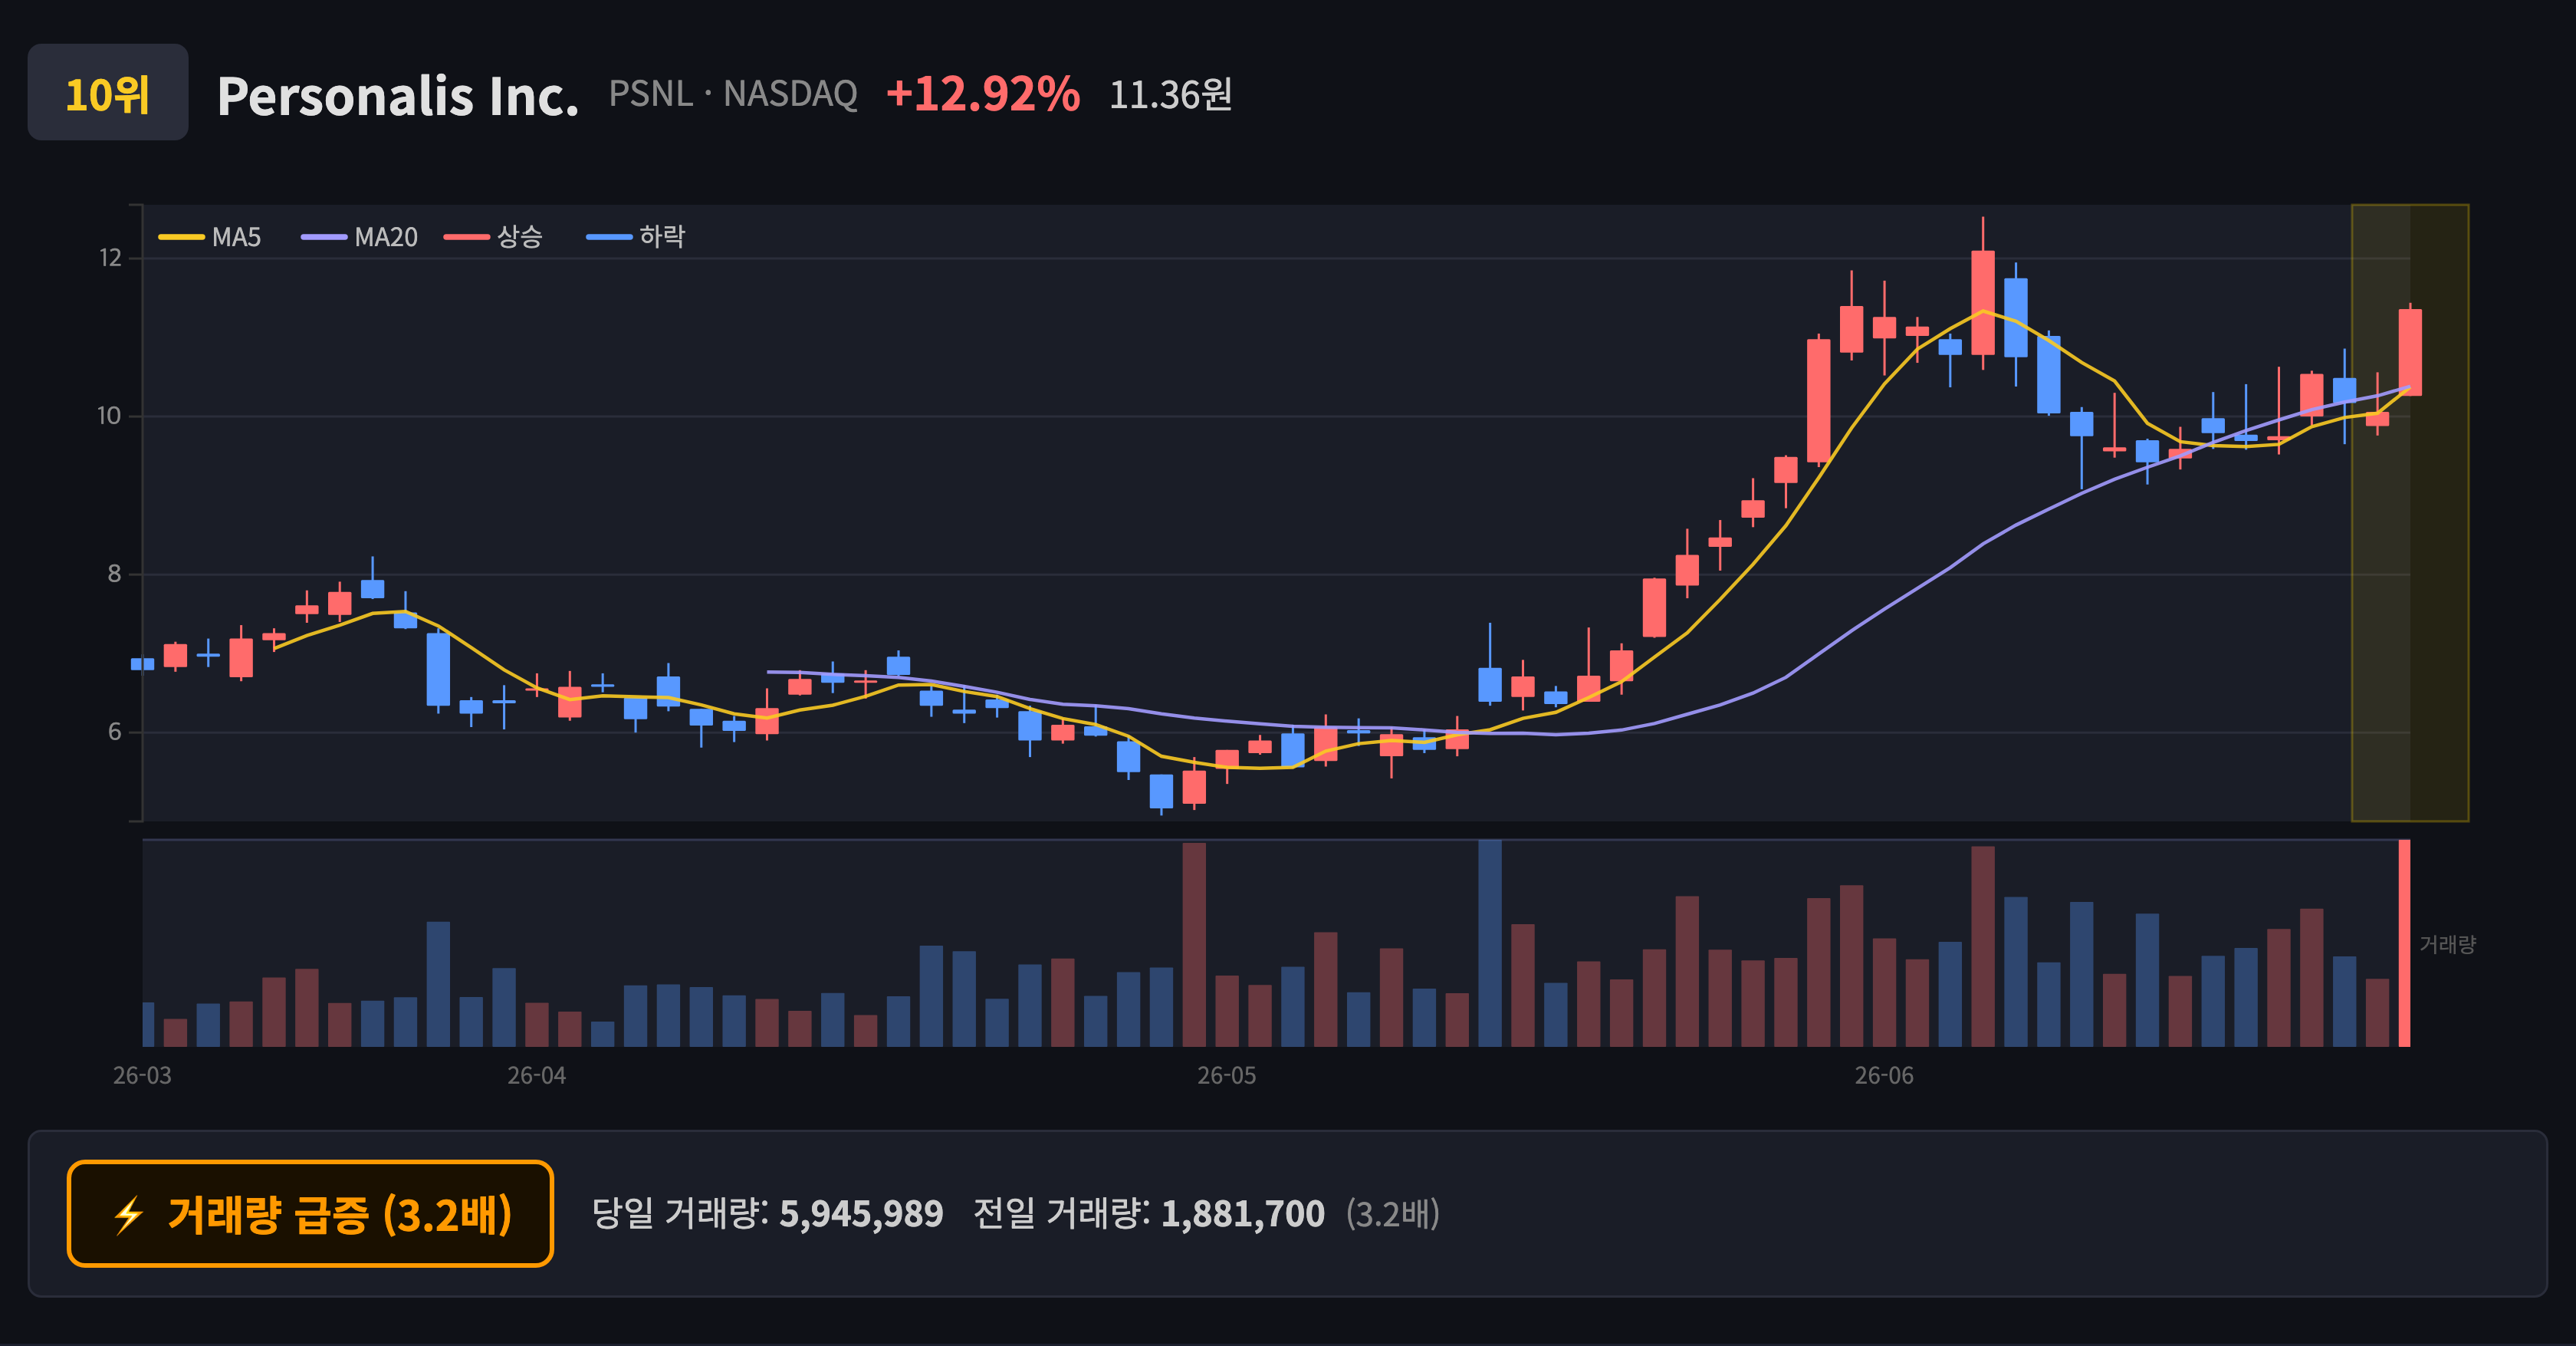Toggle the MA20 legend entry
Image resolution: width=2576 pixels, height=1346 pixels.
[x=360, y=237]
